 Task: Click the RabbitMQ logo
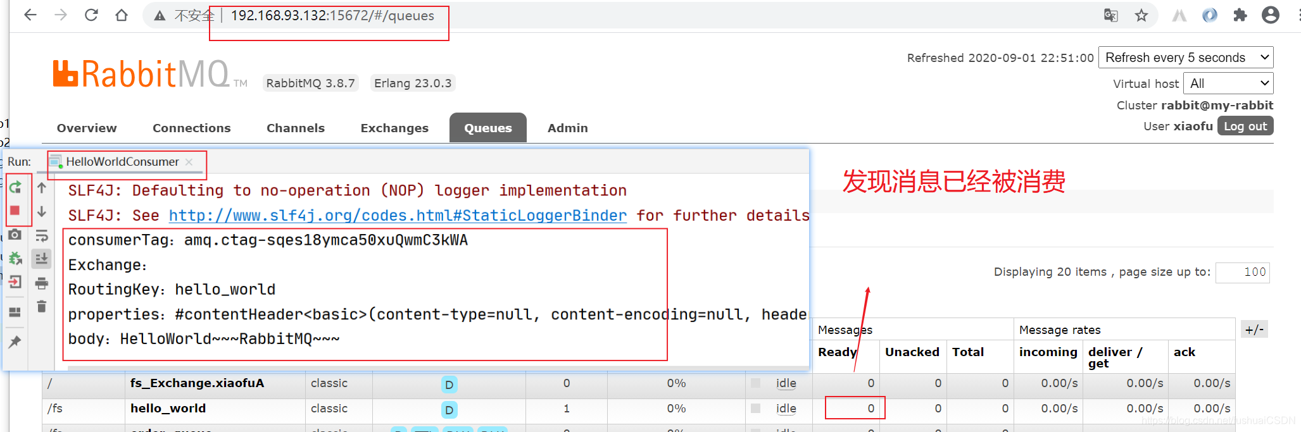tap(150, 74)
